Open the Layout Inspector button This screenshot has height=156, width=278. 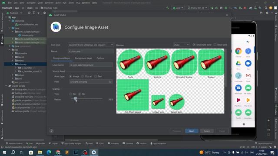(x=264, y=143)
